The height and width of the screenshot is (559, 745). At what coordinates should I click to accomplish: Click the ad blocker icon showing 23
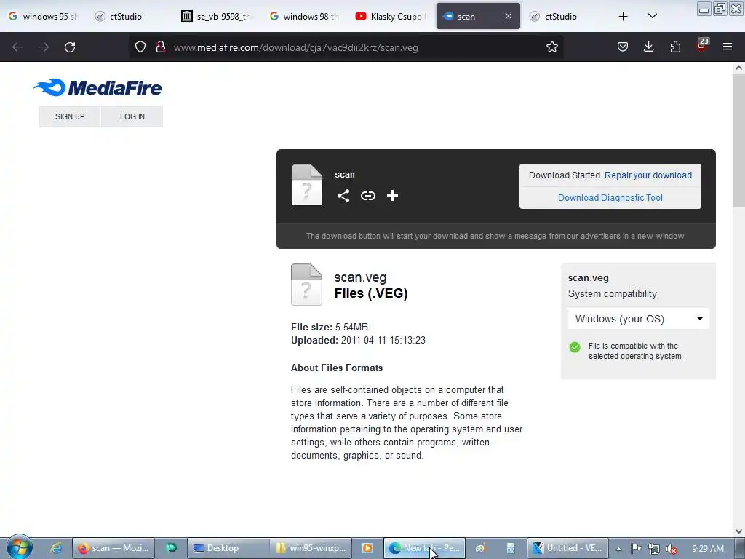pyautogui.click(x=702, y=46)
